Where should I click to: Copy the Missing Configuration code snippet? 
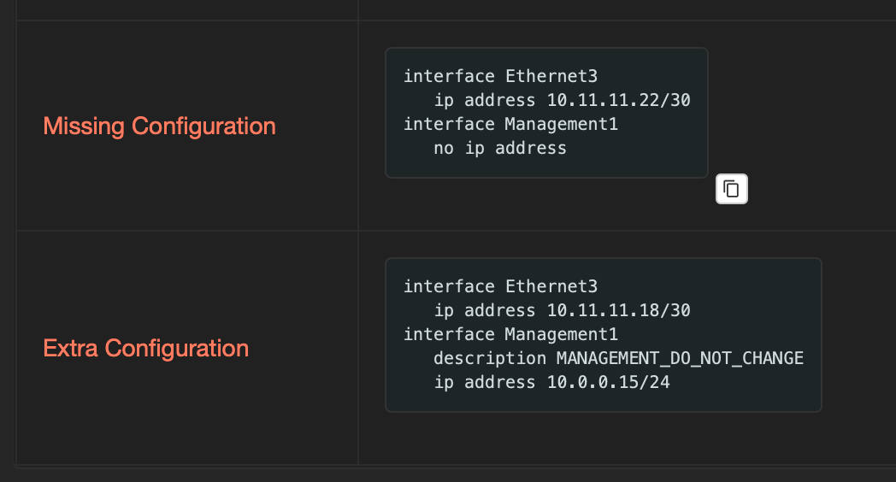point(731,189)
